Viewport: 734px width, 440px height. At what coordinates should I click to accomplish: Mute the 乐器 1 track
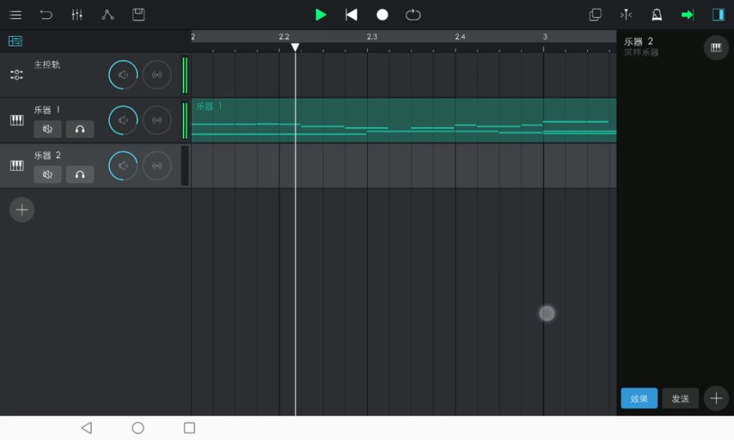pyautogui.click(x=48, y=129)
